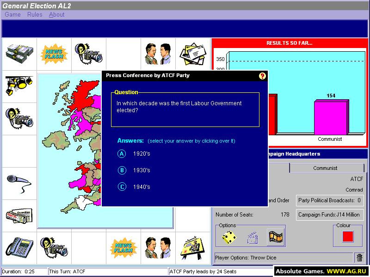The image size is (370, 277).
Task: Click the red party Colour swatch
Action: point(348,236)
